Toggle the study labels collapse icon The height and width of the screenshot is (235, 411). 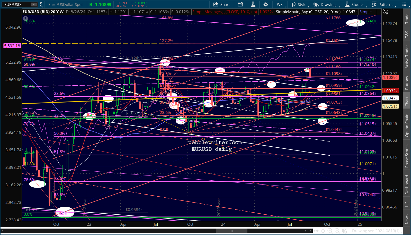point(386,12)
